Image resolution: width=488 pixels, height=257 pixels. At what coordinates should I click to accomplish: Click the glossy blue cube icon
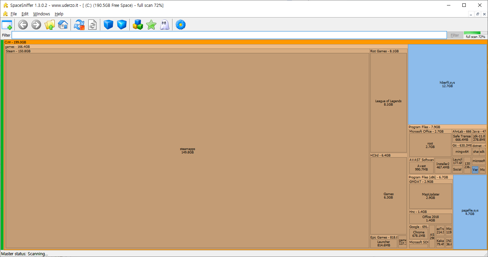(122, 25)
